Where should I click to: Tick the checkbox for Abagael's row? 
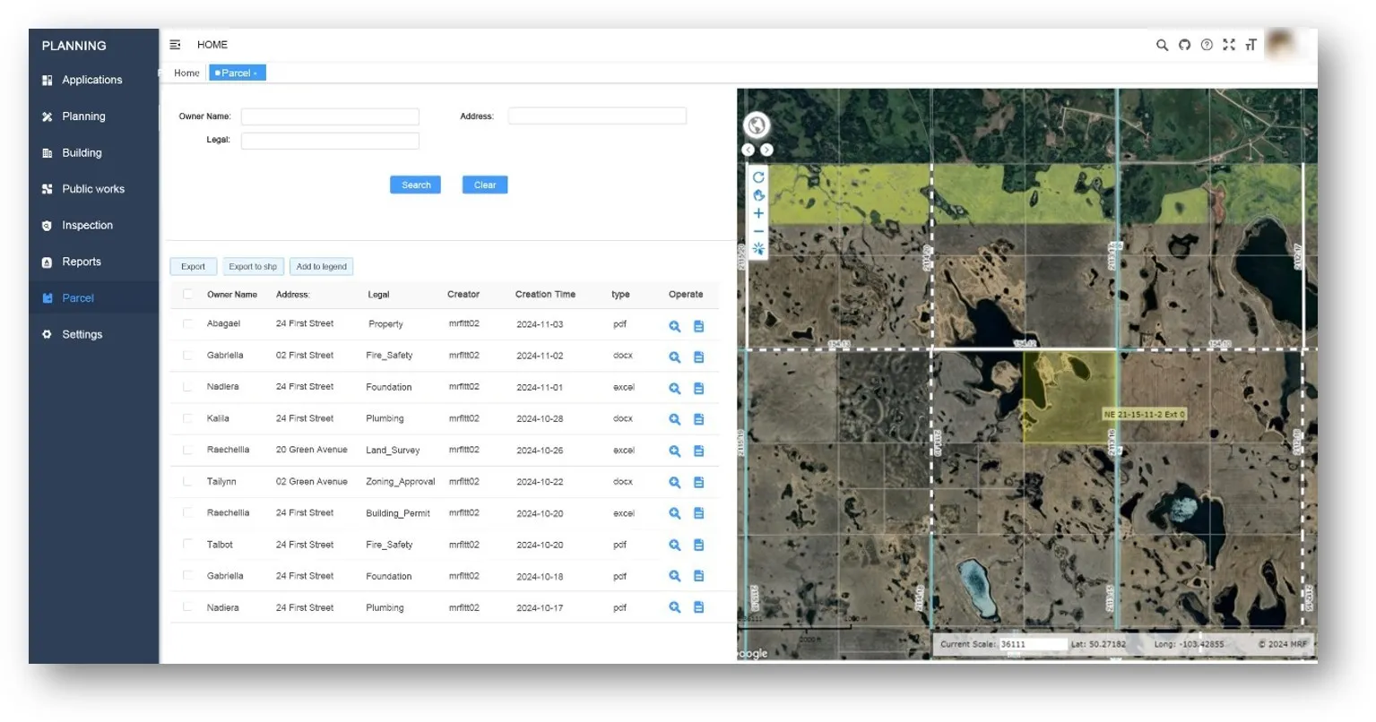tap(187, 323)
